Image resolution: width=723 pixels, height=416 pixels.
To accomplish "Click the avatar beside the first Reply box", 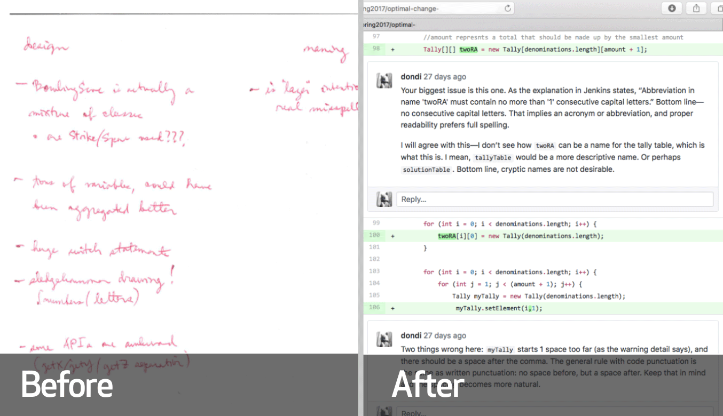I will click(384, 199).
